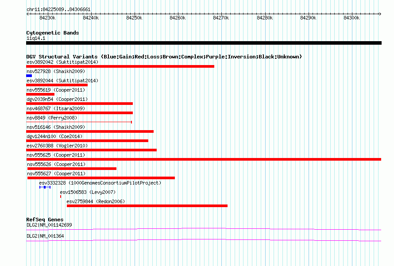Click the DLG2|NM_001364 gene label
394x266 pixels.
45,236
